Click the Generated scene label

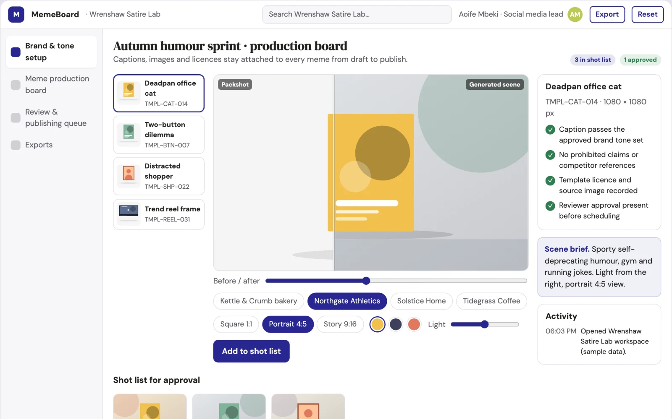pyautogui.click(x=494, y=85)
